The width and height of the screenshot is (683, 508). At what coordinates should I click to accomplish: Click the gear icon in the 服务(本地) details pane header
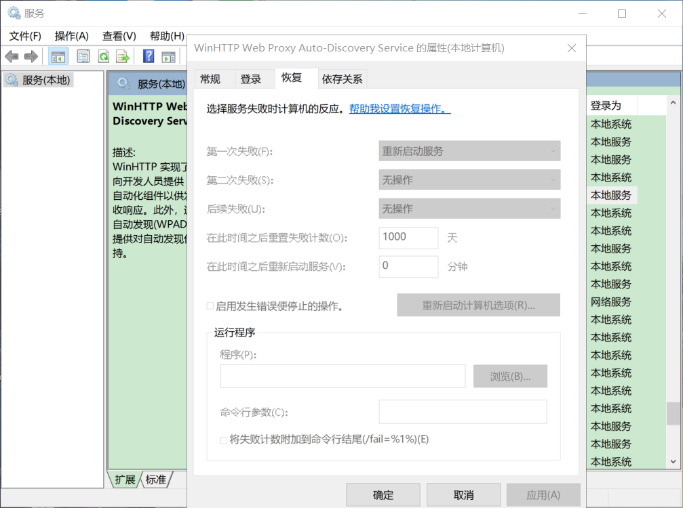[123, 83]
